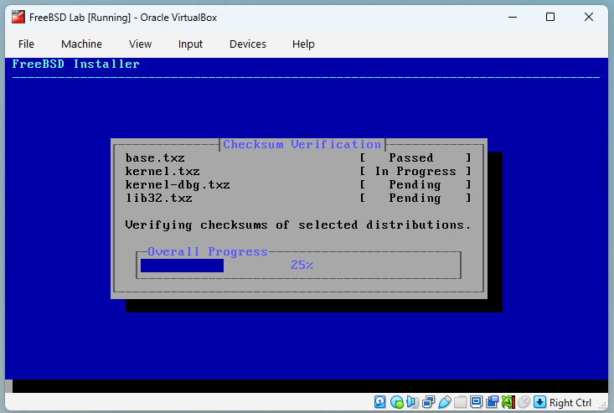
Task: Click the Verifying checksums message text
Action: pos(298,225)
